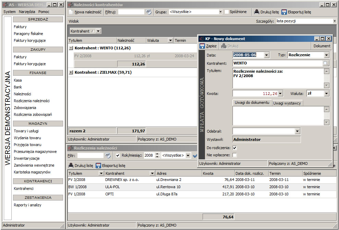
Task: Uncheck the Do rozliczenia checkbox
Action: (234, 148)
